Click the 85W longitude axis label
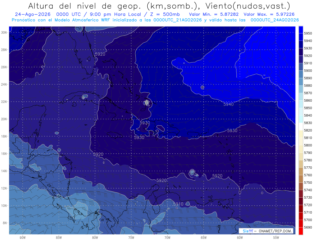The image size is (313, 241). (59, 238)
